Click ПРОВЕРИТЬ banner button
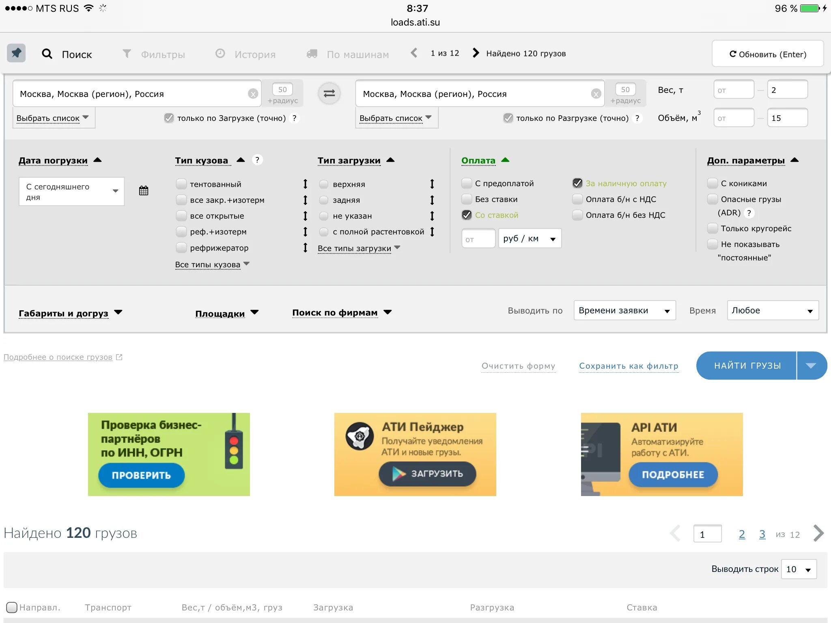The height and width of the screenshot is (623, 831). 141,475
